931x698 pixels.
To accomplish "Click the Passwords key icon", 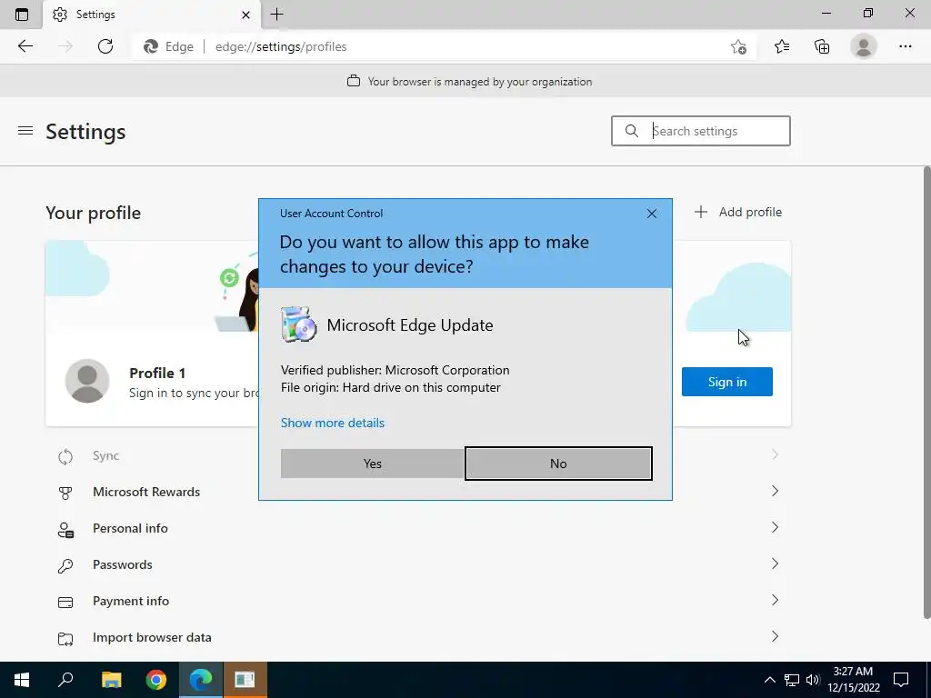I will coord(65,565).
